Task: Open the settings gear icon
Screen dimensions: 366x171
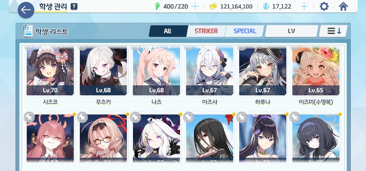Action: [x=324, y=6]
